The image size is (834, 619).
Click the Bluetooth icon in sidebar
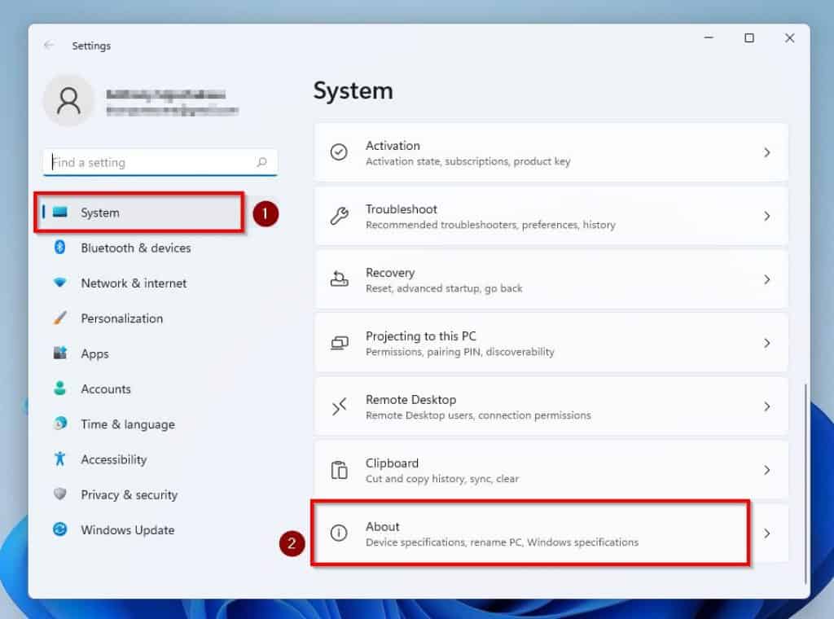point(60,248)
